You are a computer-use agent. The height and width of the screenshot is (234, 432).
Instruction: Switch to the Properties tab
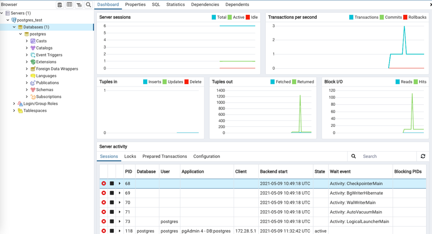point(135,5)
